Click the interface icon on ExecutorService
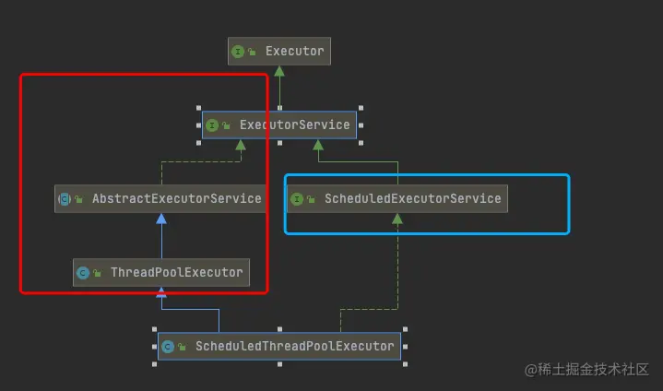The width and height of the screenshot is (663, 391). point(212,125)
